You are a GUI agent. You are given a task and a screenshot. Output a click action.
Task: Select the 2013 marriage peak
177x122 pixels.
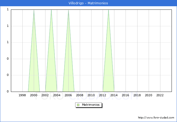[x=109, y=10]
